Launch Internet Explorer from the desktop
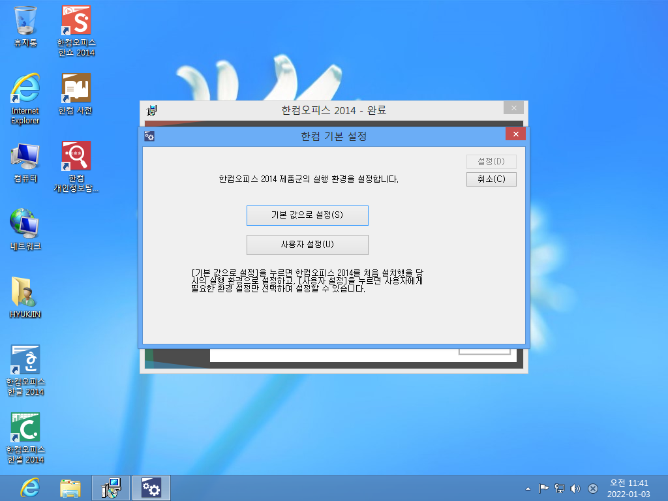Screen dimensions: 668x501 click(25, 99)
